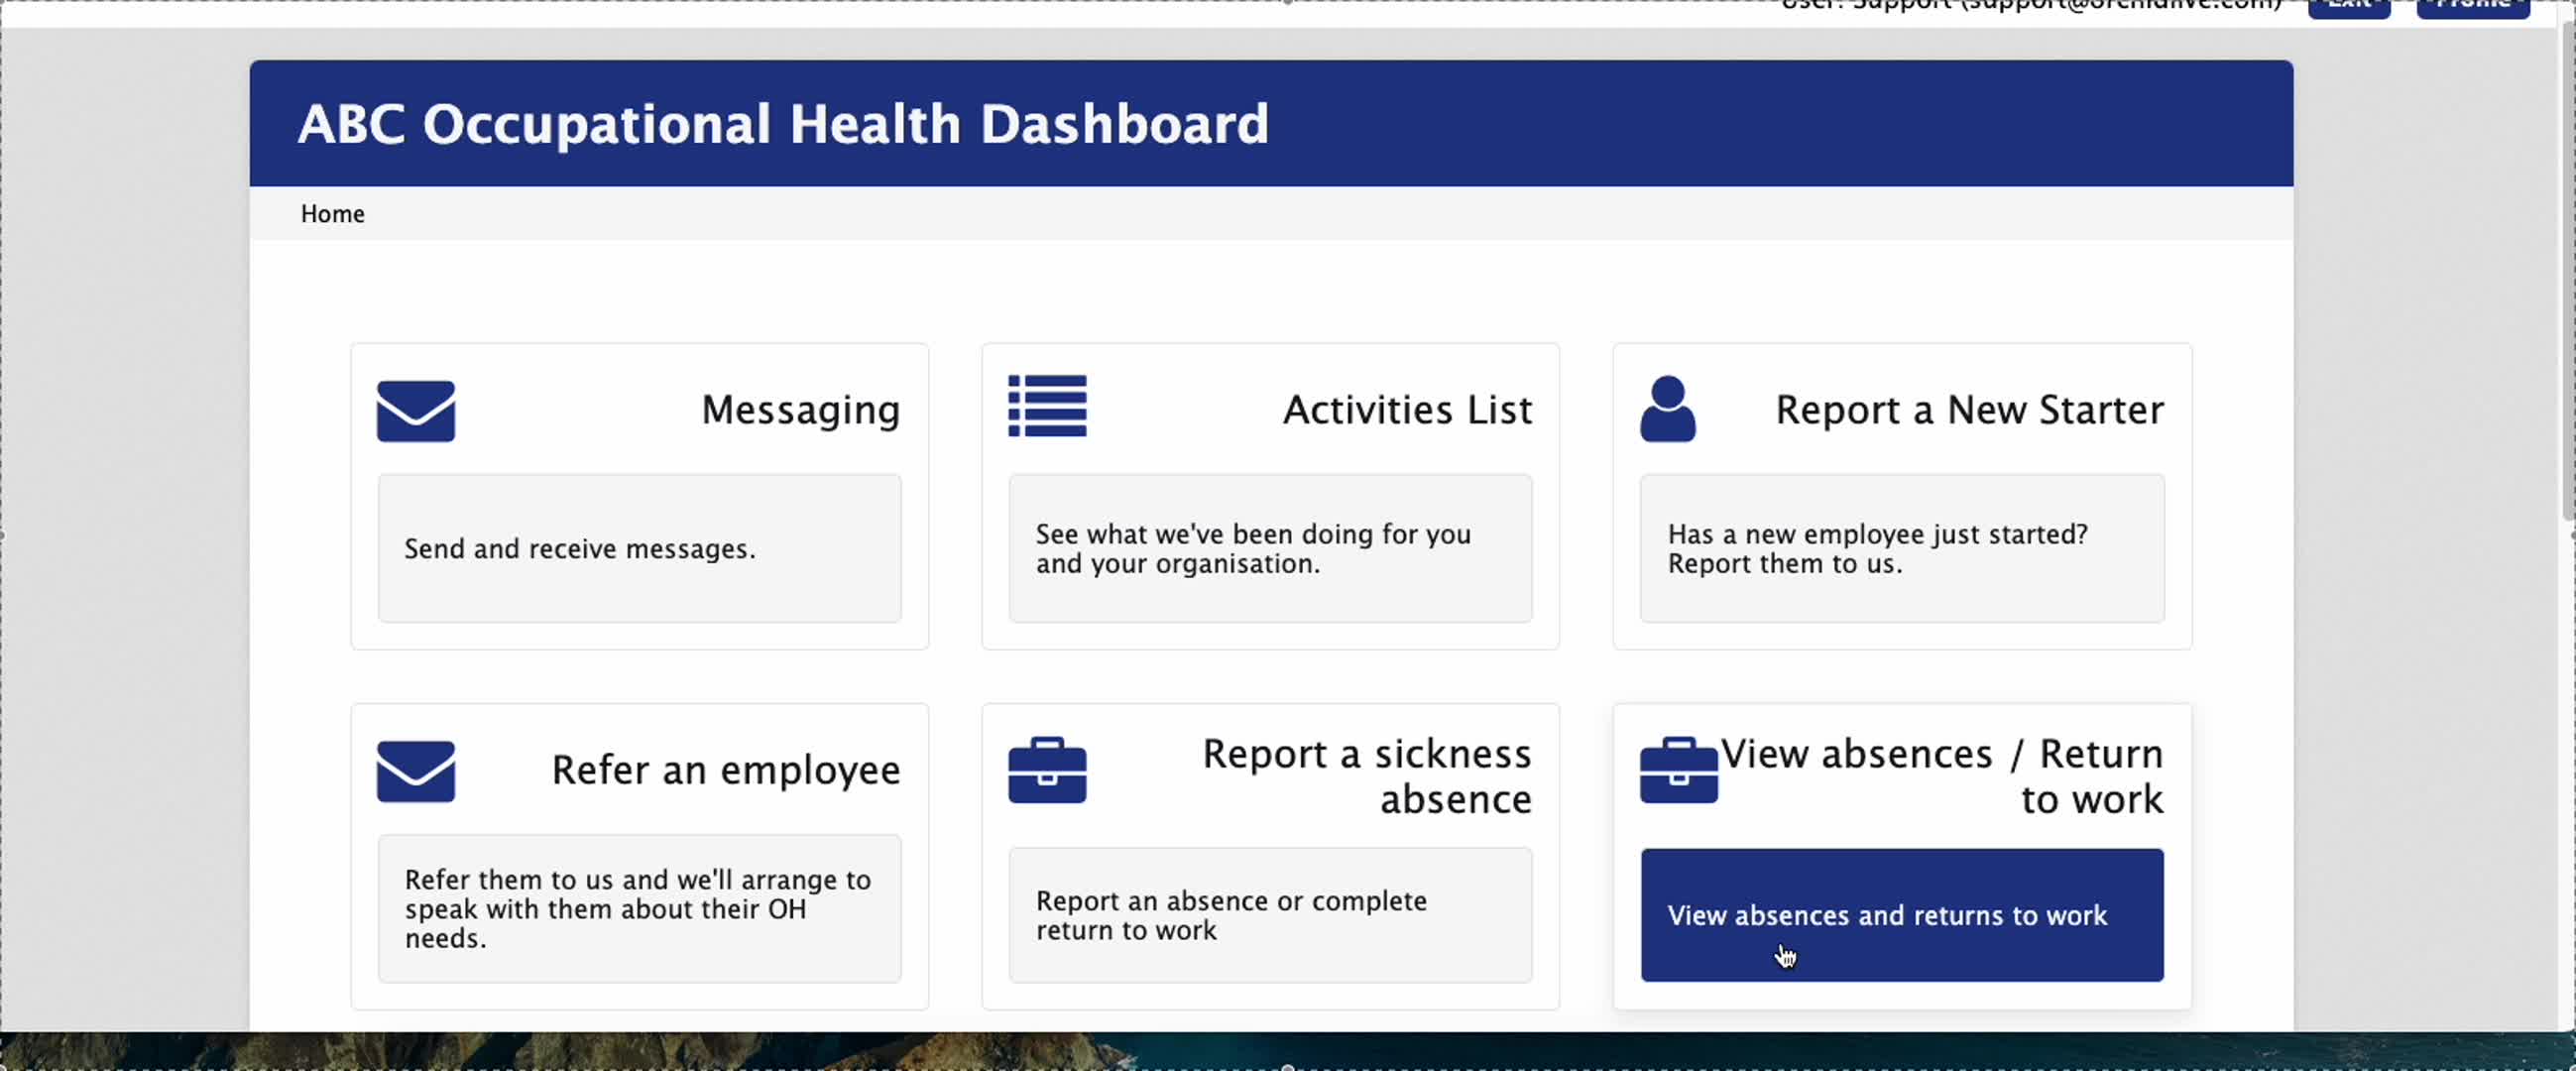Click the ABC Occupational Health Dashboard title
This screenshot has width=2576, height=1071.
[x=783, y=124]
